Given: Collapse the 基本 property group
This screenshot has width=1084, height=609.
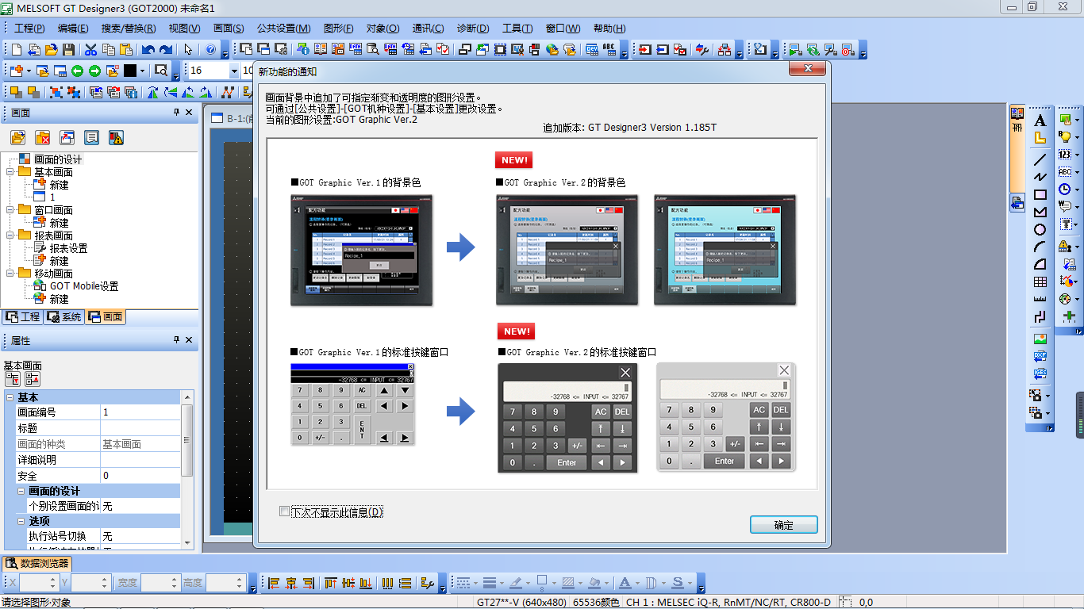Looking at the screenshot, I should pos(10,397).
